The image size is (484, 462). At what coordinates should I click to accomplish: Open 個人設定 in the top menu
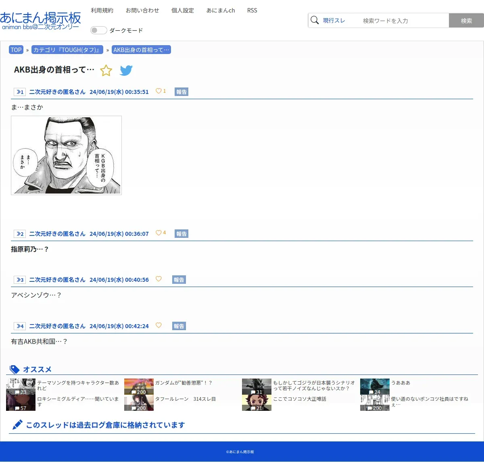tap(183, 10)
